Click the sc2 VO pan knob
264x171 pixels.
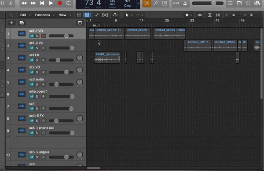[80, 70]
